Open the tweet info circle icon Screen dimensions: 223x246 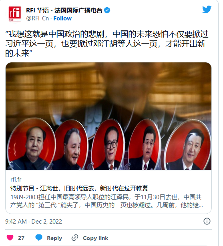pos(207,221)
